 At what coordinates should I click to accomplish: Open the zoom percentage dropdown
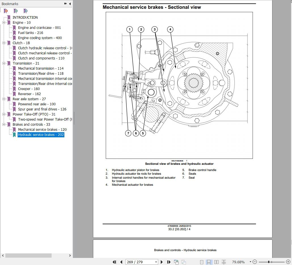[250, 262]
